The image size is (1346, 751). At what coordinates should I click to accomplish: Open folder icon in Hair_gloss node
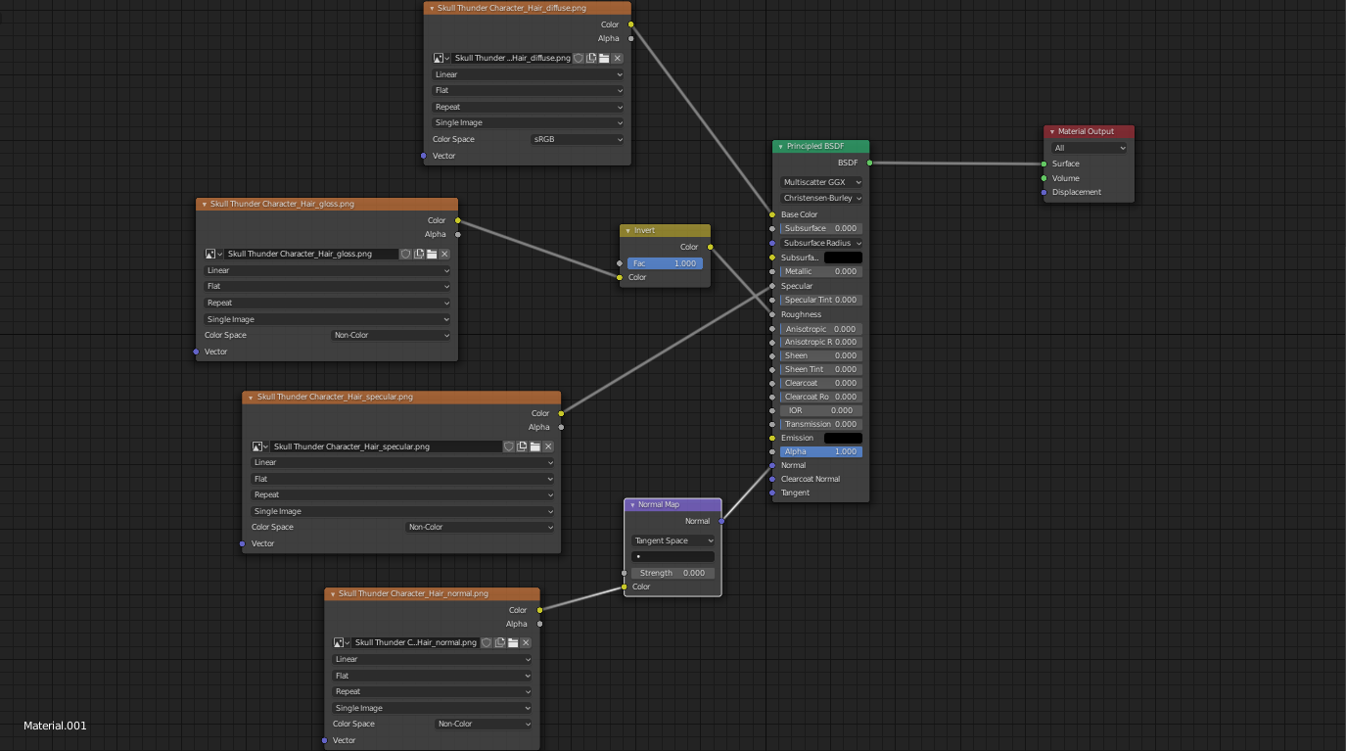(x=431, y=254)
